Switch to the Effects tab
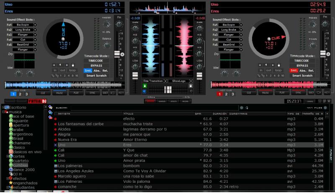The height and width of the screenshot is (194, 335). click(x=173, y=101)
